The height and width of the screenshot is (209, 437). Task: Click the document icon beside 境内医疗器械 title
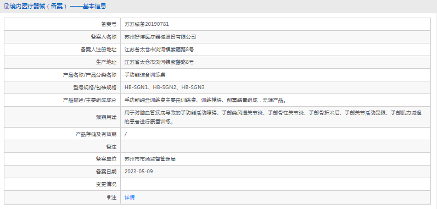tap(7, 6)
